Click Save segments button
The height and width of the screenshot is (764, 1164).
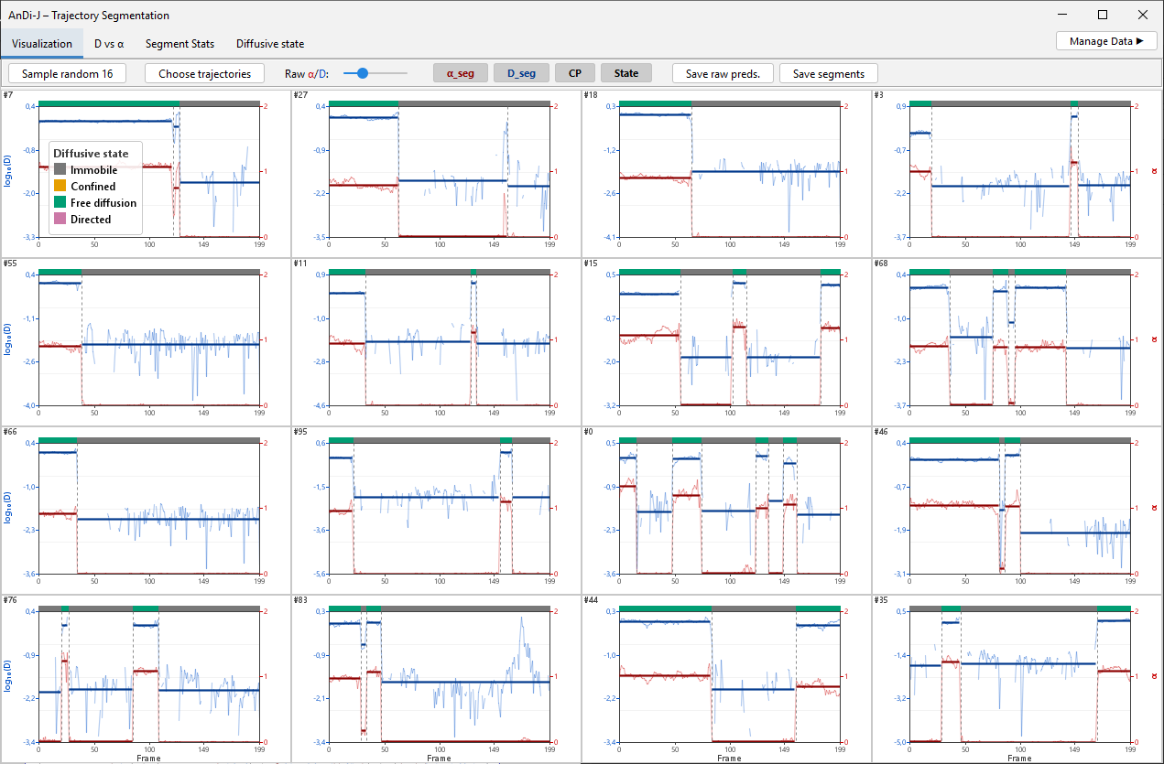pyautogui.click(x=829, y=73)
